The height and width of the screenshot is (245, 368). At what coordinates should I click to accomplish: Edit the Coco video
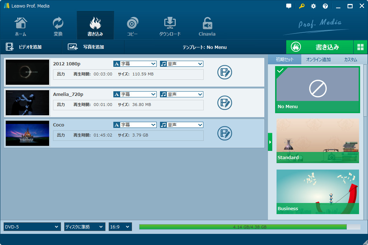(225, 133)
